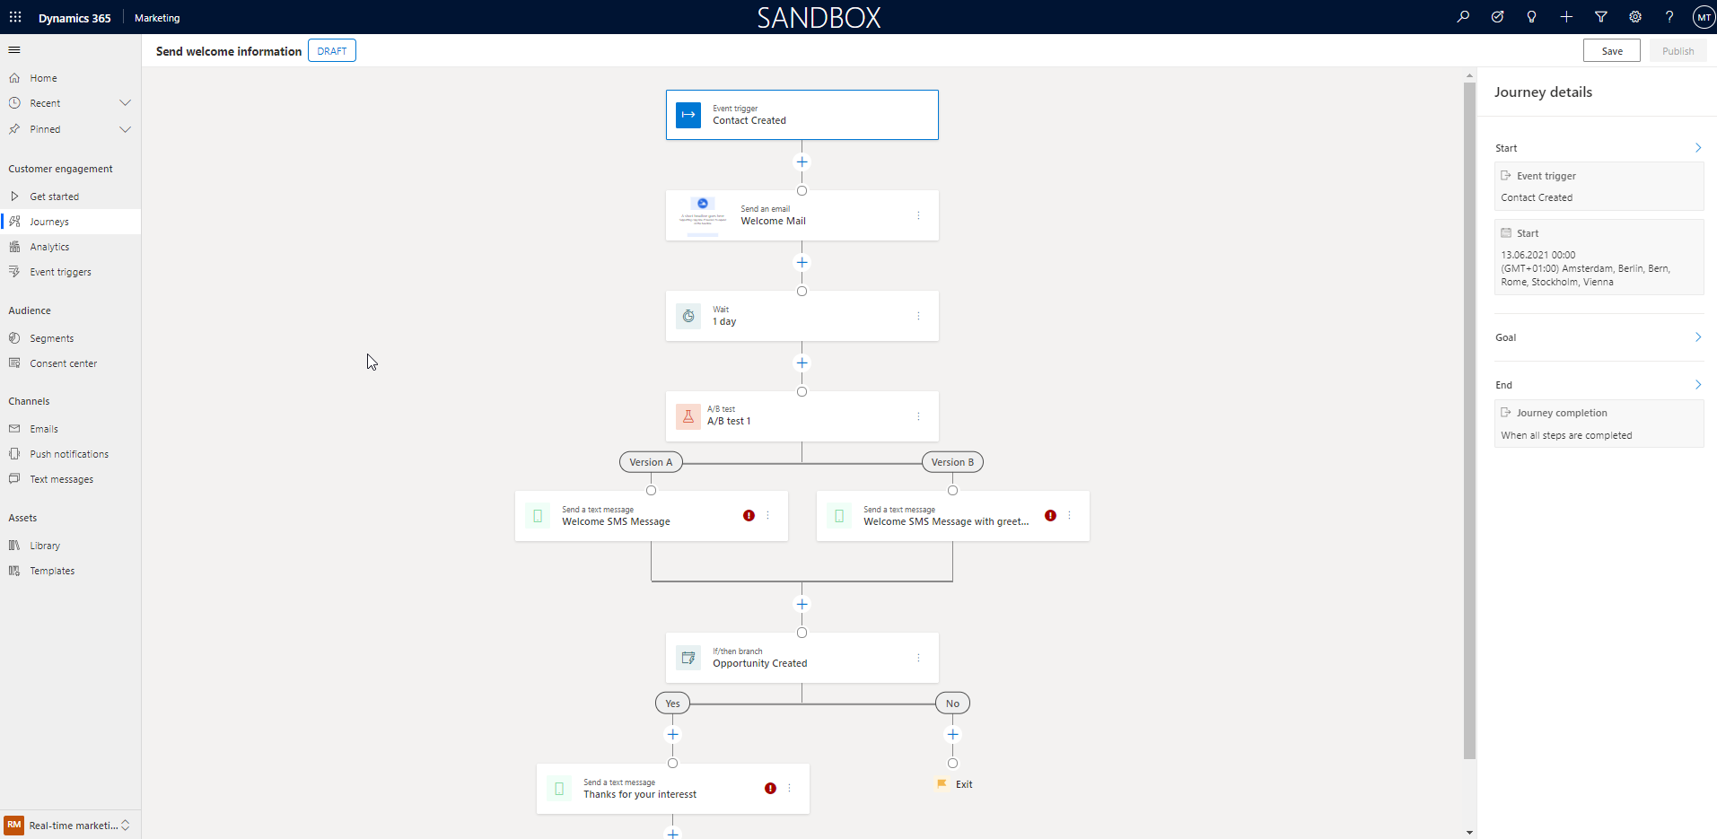This screenshot has width=1717, height=839.
Task: Add step below Contact Created trigger
Action: click(x=802, y=162)
